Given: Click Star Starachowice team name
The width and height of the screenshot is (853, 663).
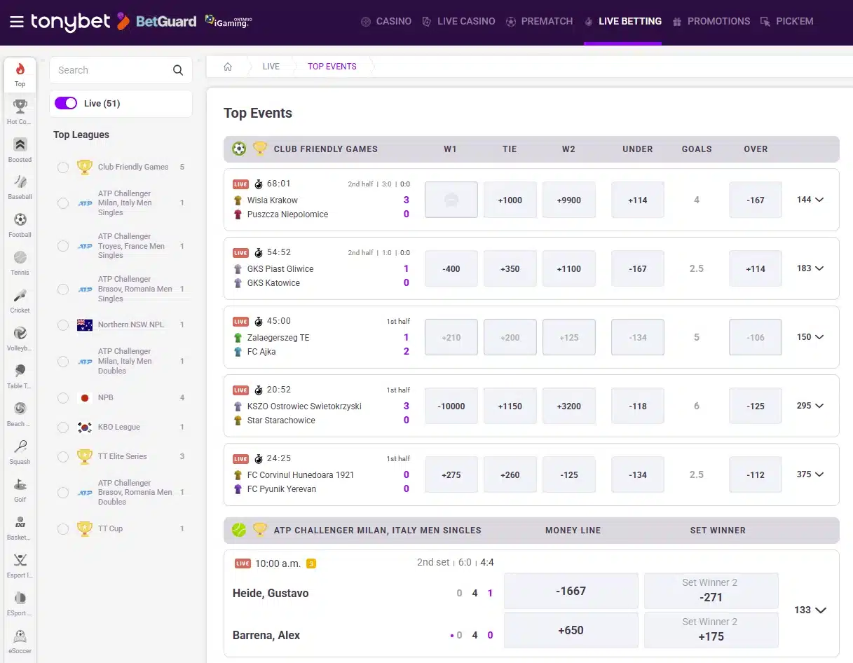Looking at the screenshot, I should (281, 421).
